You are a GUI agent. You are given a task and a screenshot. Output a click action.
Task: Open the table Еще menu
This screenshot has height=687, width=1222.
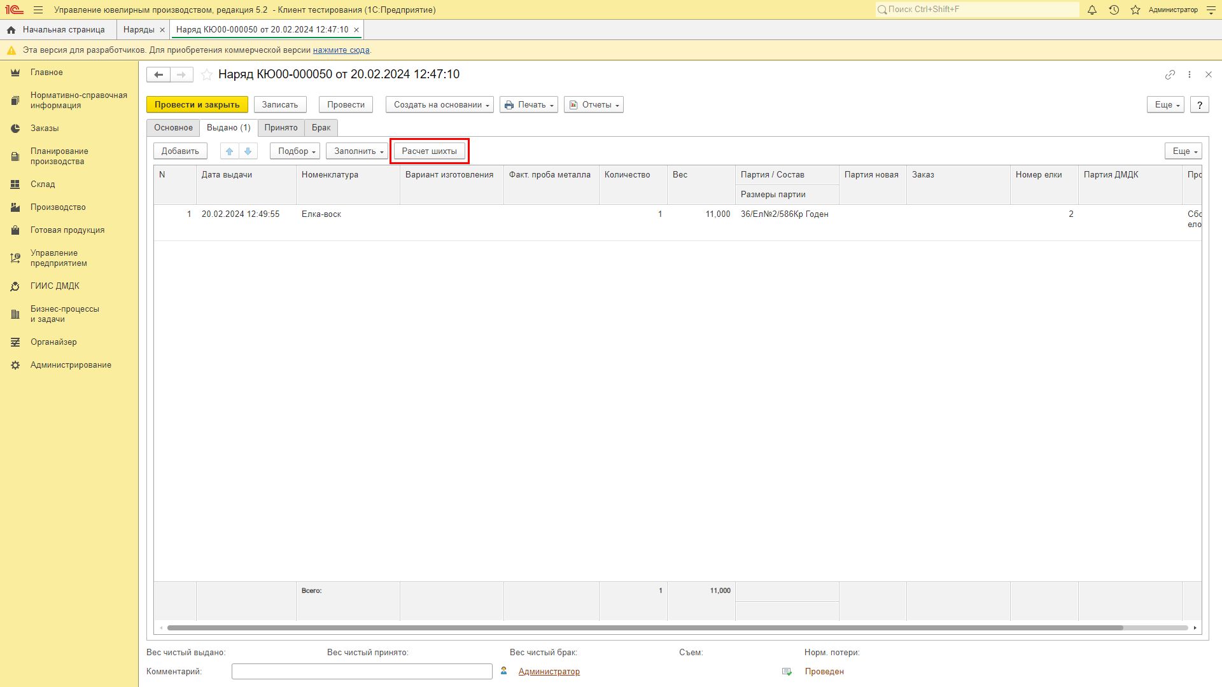1183,151
